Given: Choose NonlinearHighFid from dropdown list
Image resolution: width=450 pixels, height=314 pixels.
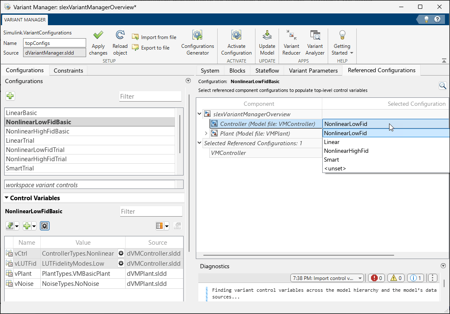Looking at the screenshot, I should click(386, 151).
